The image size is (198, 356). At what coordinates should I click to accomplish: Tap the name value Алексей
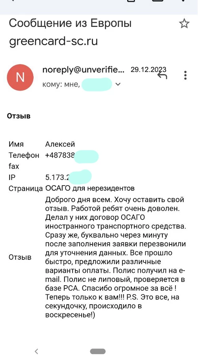tap(60, 144)
